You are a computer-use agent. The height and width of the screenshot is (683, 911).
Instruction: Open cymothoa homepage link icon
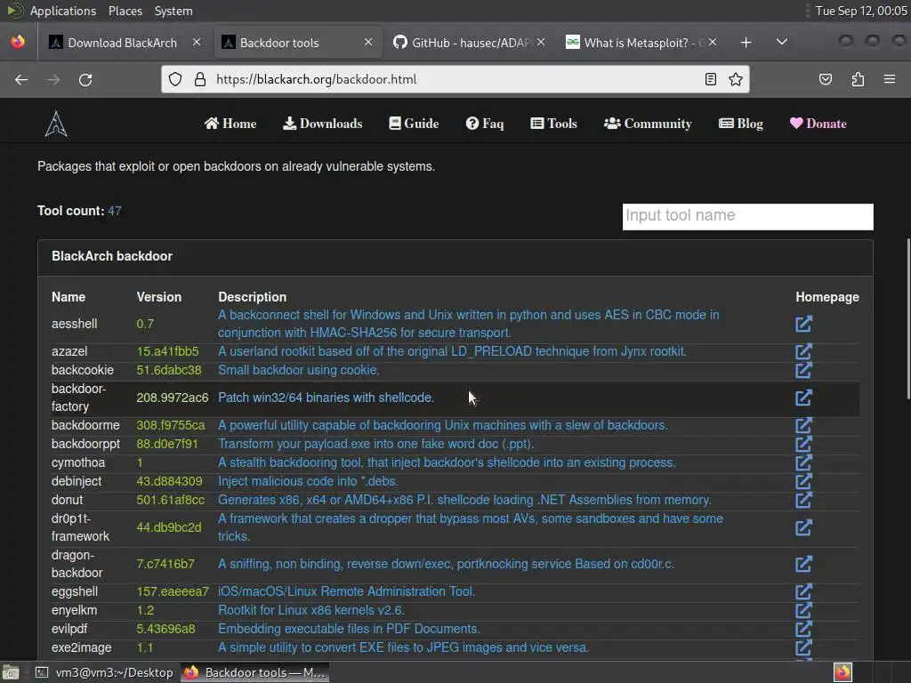click(x=803, y=462)
